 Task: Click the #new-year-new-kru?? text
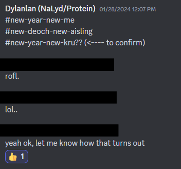[x=44, y=43]
